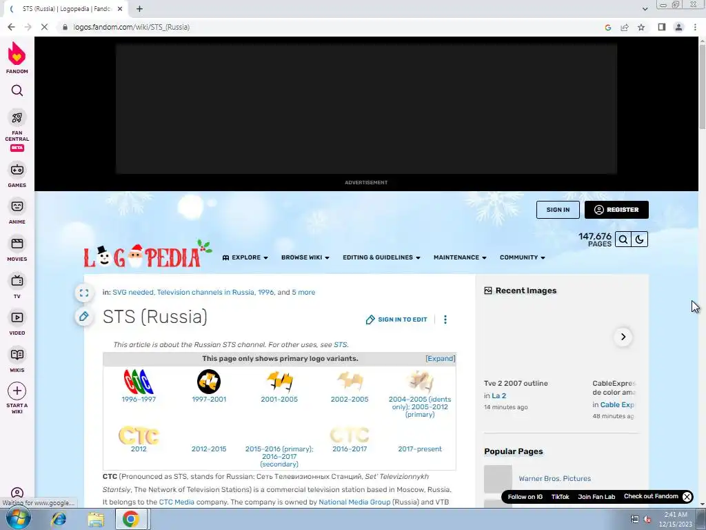
Task: Expand all logo variants via [Expand]
Action: click(440, 359)
